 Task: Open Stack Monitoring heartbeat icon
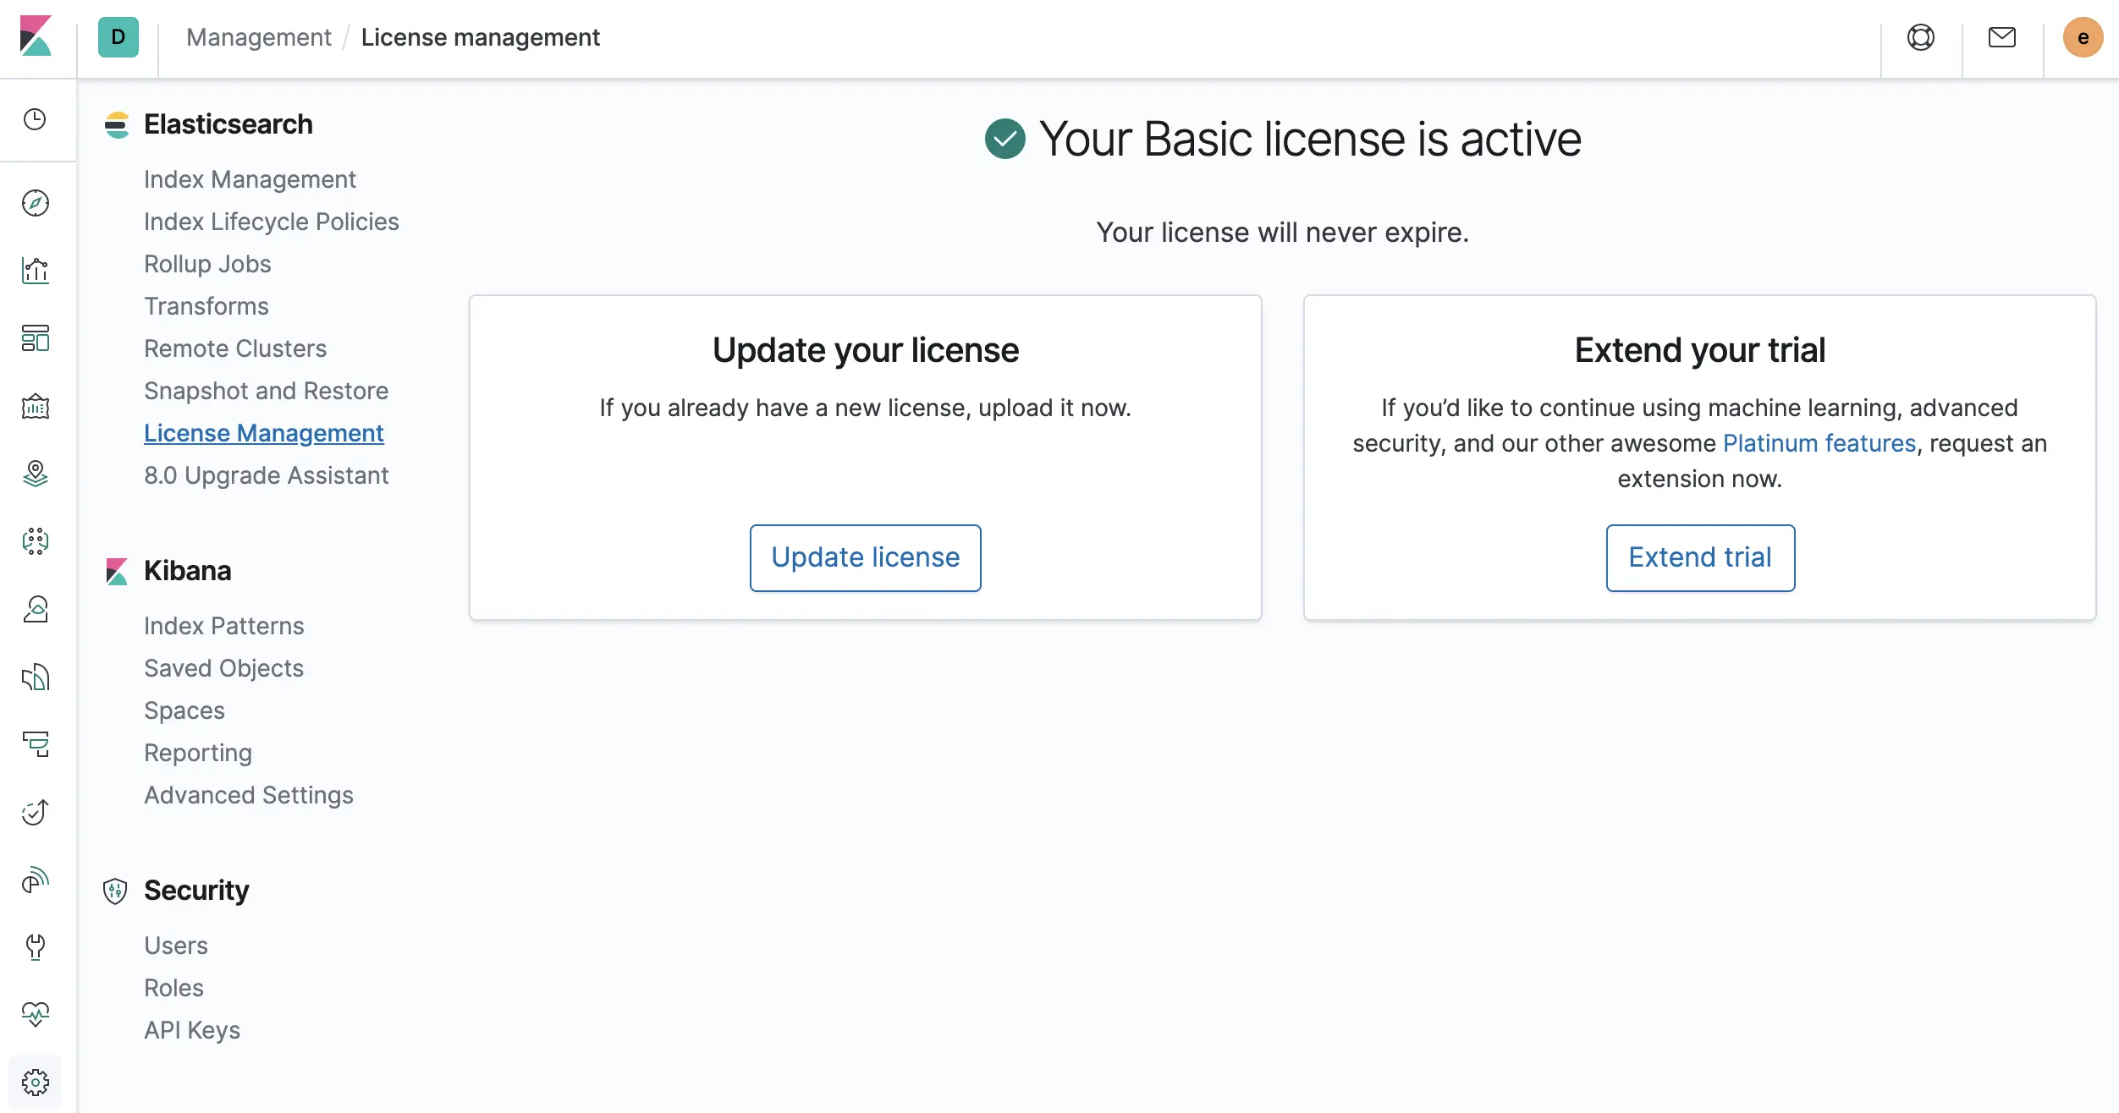[x=36, y=1014]
